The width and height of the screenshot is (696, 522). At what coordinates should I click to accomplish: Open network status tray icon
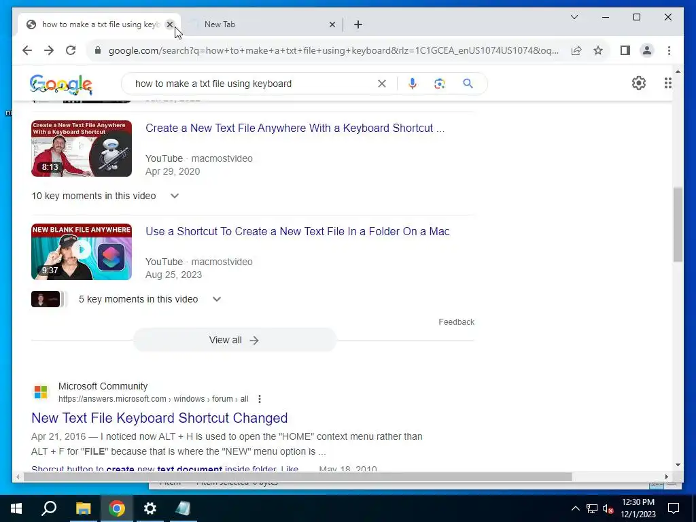(x=592, y=508)
